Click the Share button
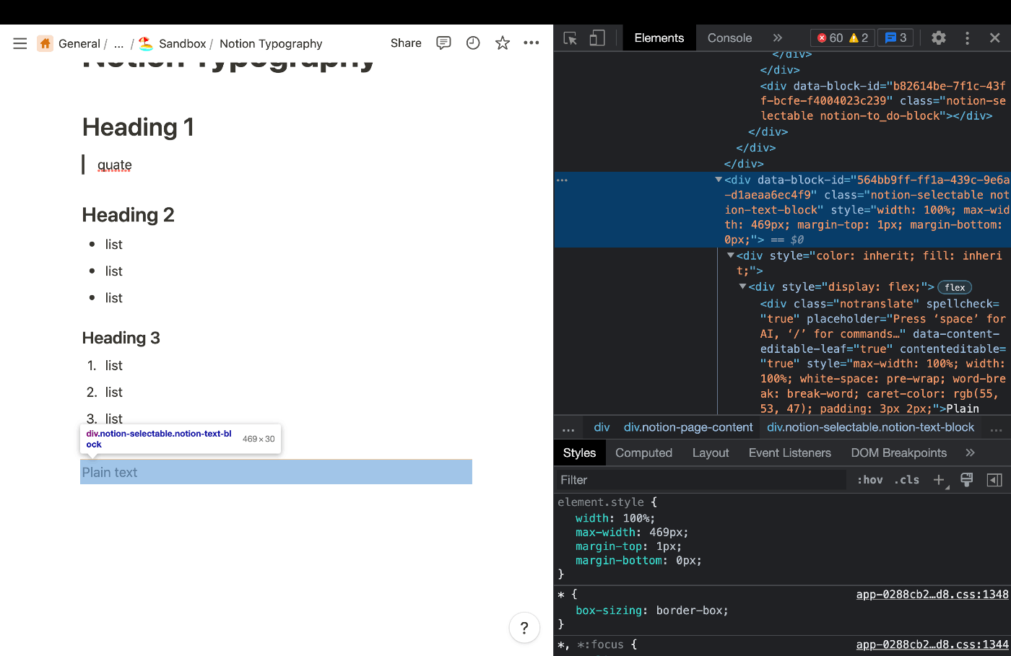The height and width of the screenshot is (656, 1011). click(406, 43)
